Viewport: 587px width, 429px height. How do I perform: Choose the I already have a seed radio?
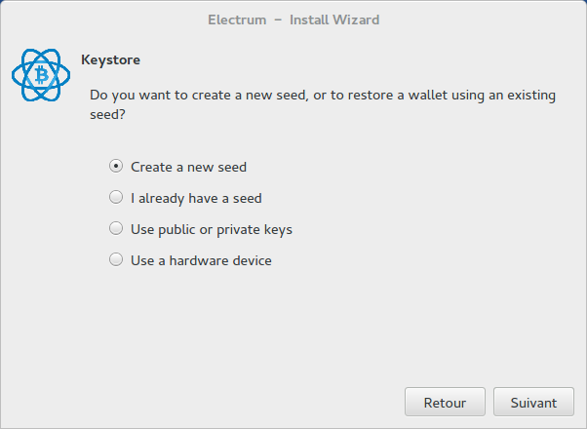tap(116, 197)
